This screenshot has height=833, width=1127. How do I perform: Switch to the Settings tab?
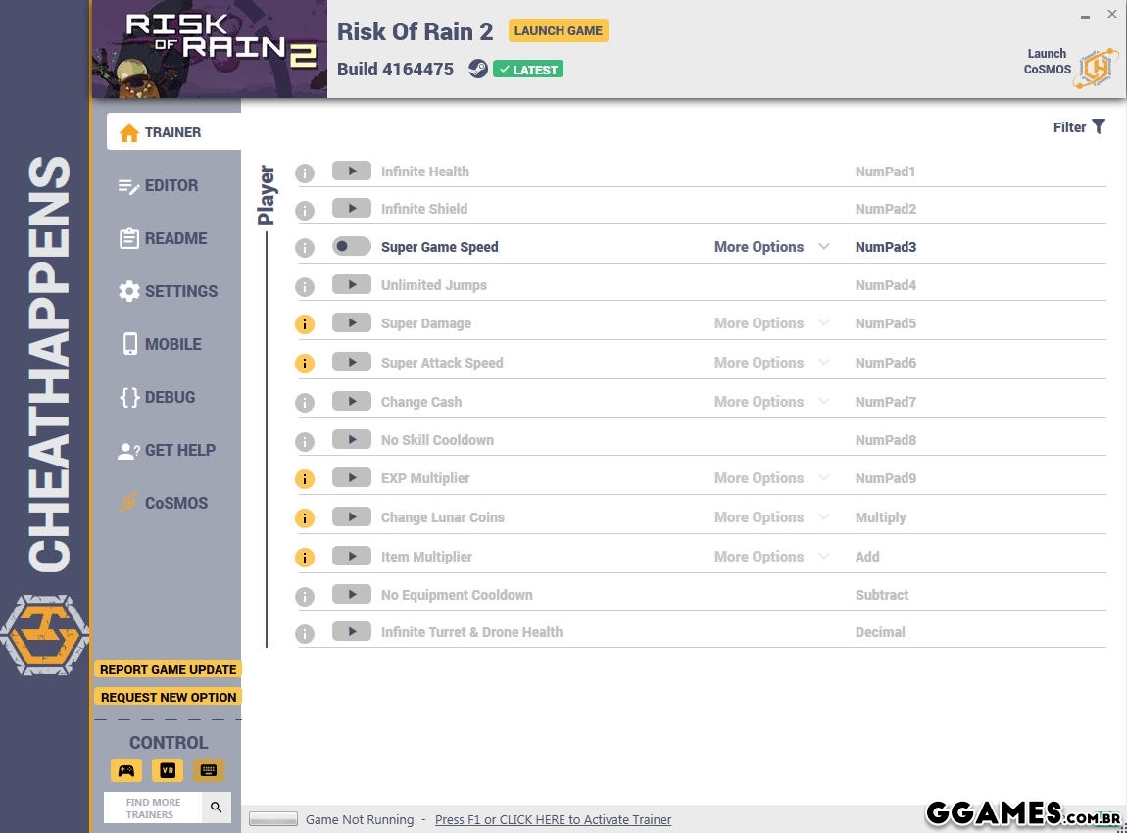180,291
